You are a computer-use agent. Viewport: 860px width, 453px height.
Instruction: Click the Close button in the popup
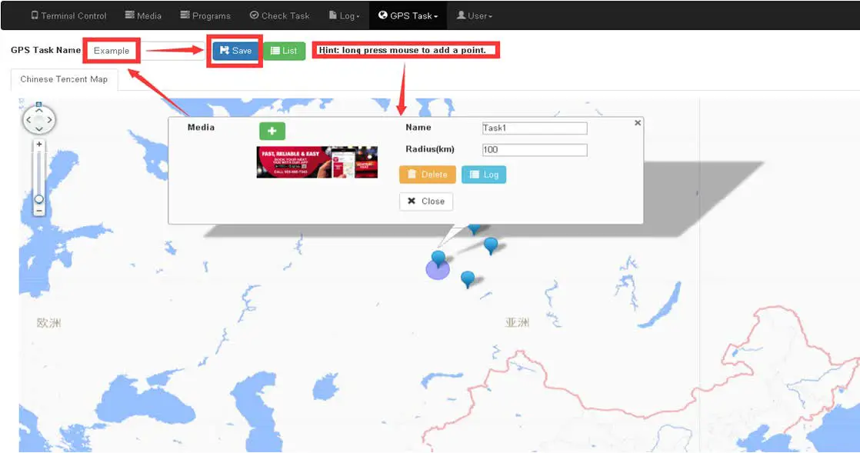(x=426, y=202)
